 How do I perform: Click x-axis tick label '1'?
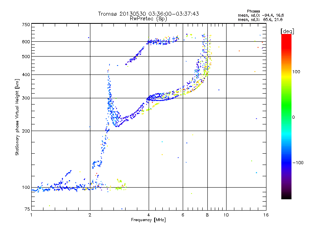[x=31, y=215]
